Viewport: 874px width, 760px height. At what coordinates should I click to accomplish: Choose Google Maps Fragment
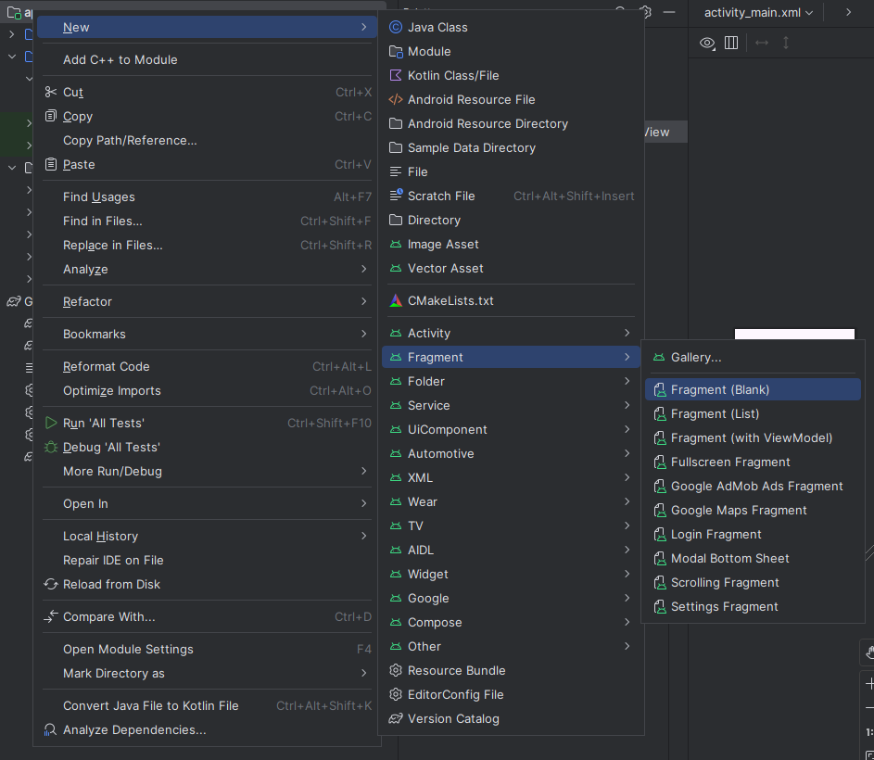(753, 510)
